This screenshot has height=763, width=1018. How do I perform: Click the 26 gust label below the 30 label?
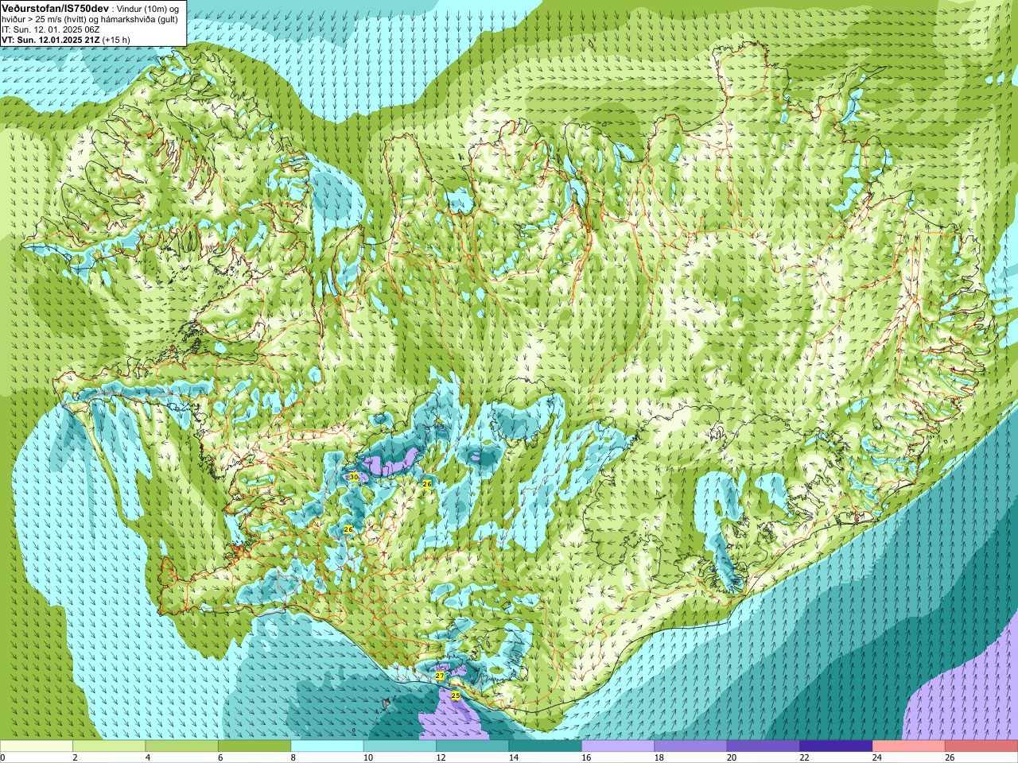(x=348, y=529)
